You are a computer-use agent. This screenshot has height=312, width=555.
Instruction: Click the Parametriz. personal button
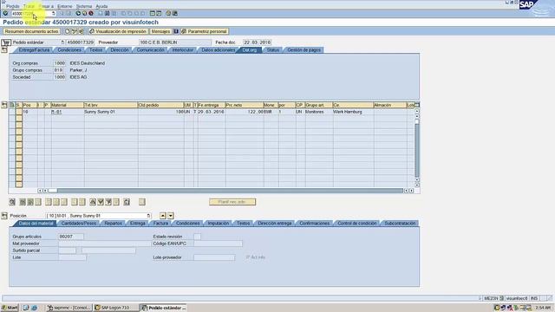(x=205, y=31)
